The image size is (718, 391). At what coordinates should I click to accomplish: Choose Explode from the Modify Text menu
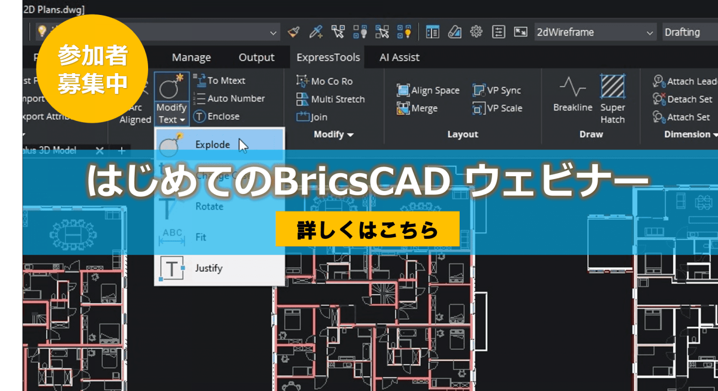coord(219,145)
